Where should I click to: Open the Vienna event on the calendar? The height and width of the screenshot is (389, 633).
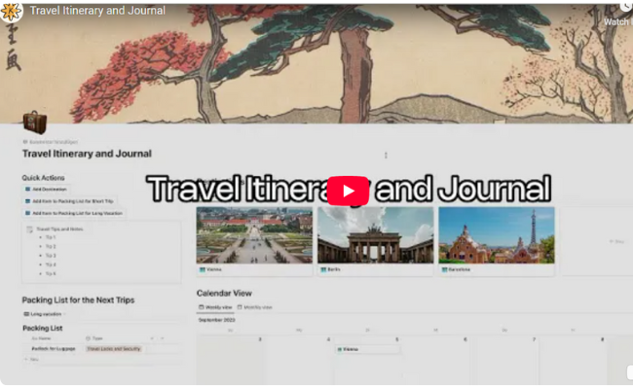click(368, 349)
